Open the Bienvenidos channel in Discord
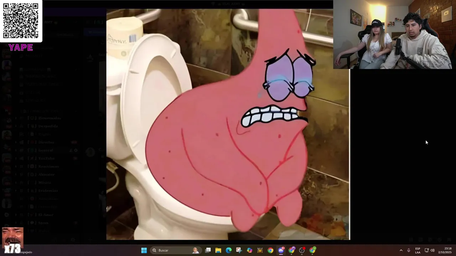This screenshot has height=256, width=456. 50,118
